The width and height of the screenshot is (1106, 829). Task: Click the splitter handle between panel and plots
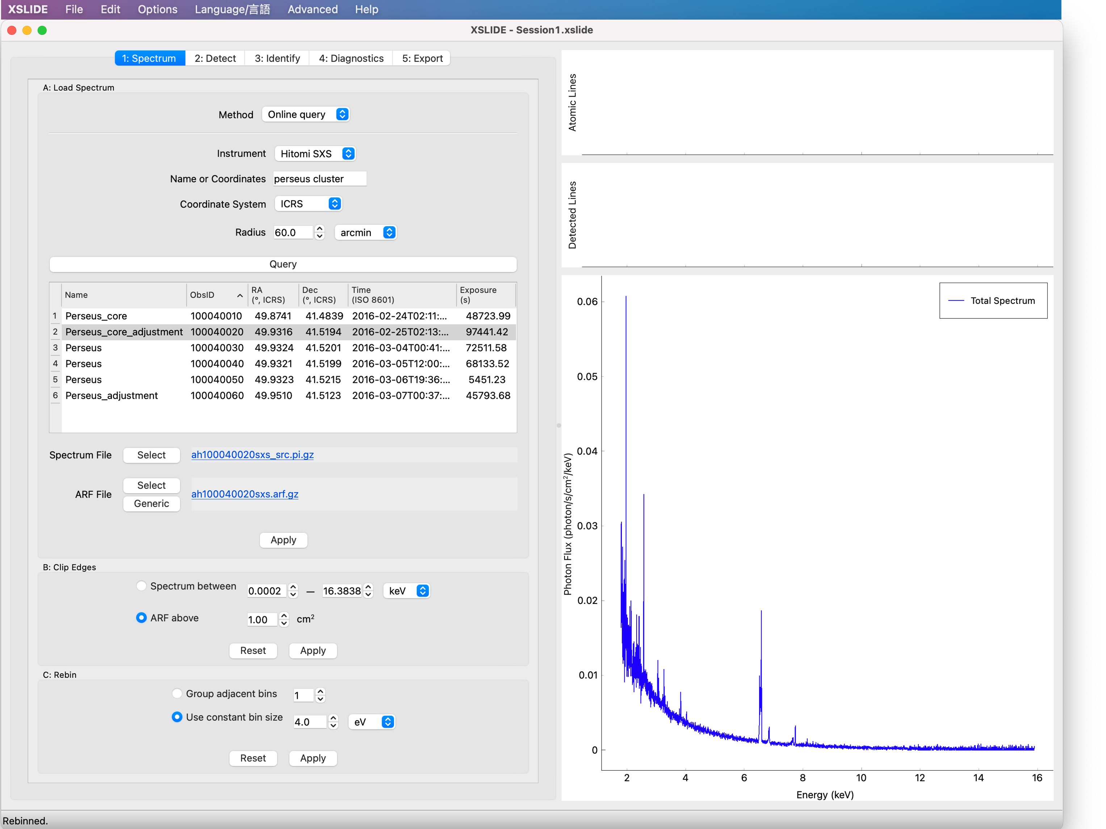tap(558, 426)
